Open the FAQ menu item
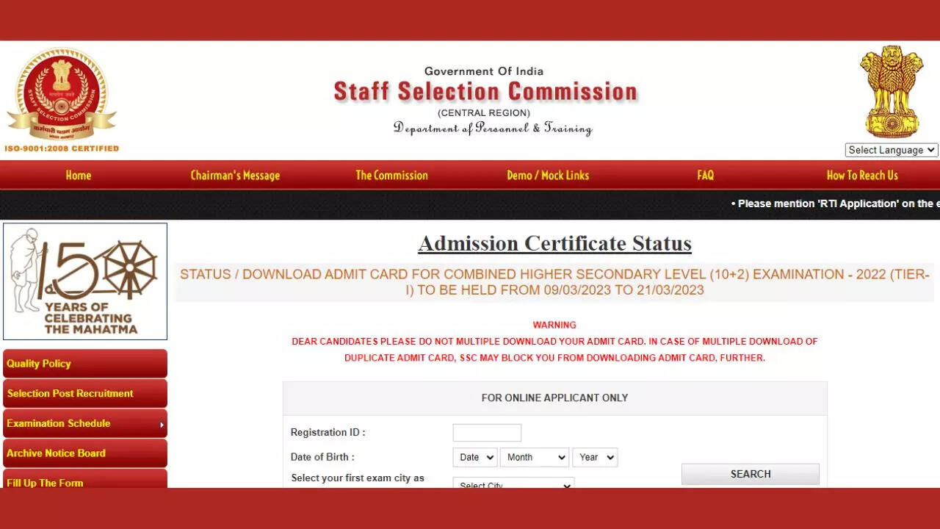Screen dimensions: 940x529 coord(705,176)
